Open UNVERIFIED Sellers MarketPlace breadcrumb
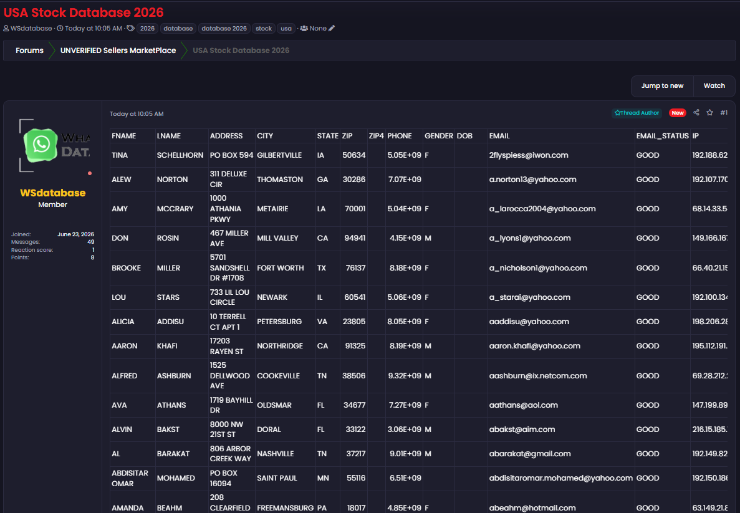 pyautogui.click(x=118, y=50)
